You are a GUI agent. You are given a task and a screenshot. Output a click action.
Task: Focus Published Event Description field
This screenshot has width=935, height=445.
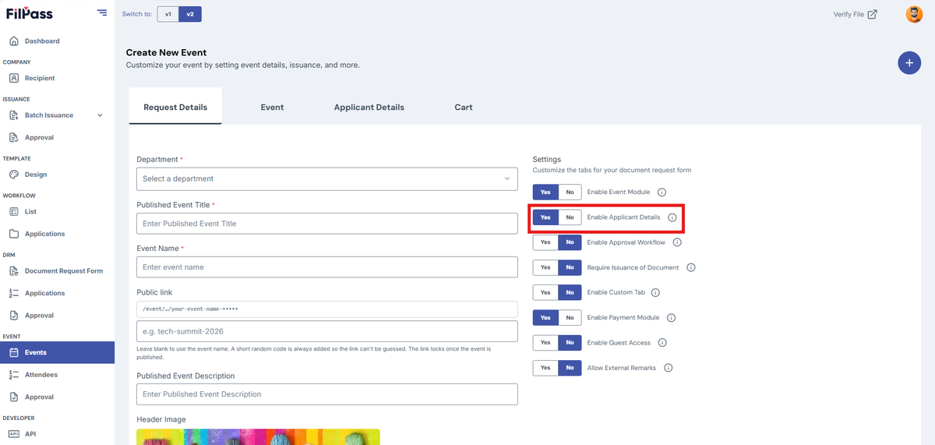point(327,394)
